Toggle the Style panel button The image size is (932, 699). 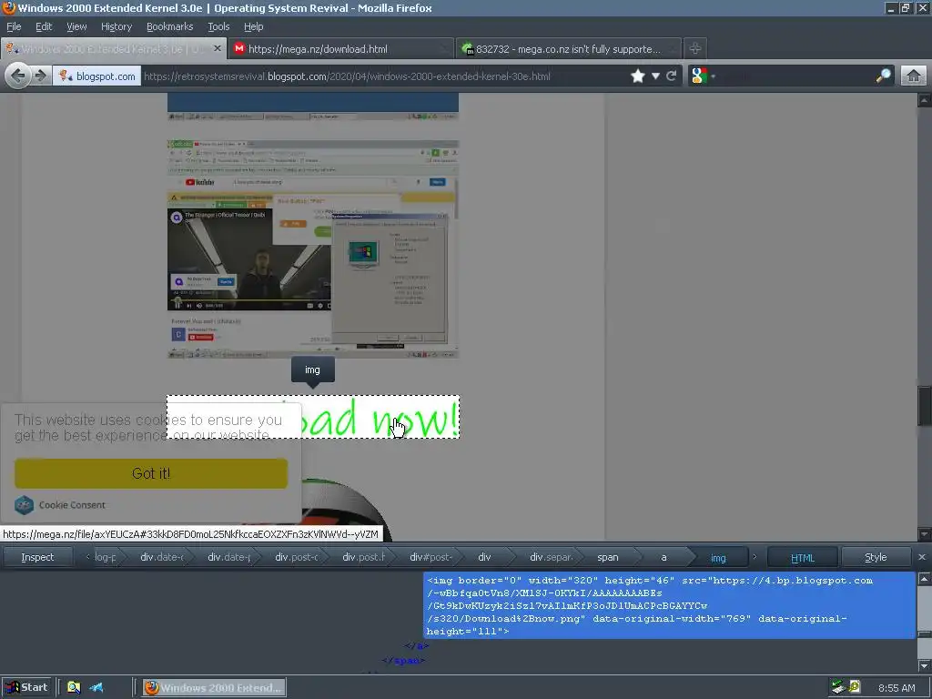point(875,558)
